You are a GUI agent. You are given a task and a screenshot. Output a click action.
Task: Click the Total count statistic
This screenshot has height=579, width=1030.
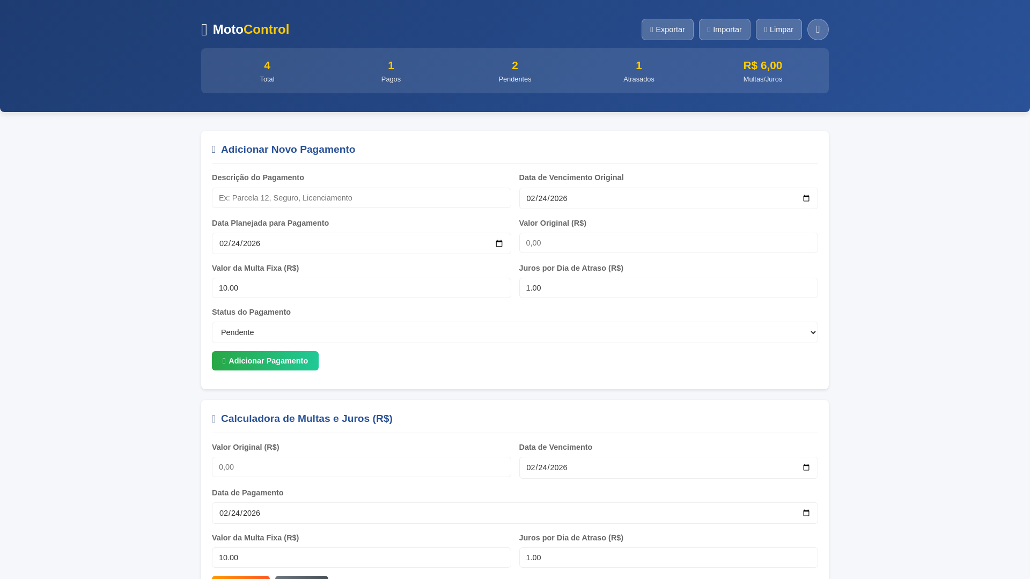pos(267,71)
